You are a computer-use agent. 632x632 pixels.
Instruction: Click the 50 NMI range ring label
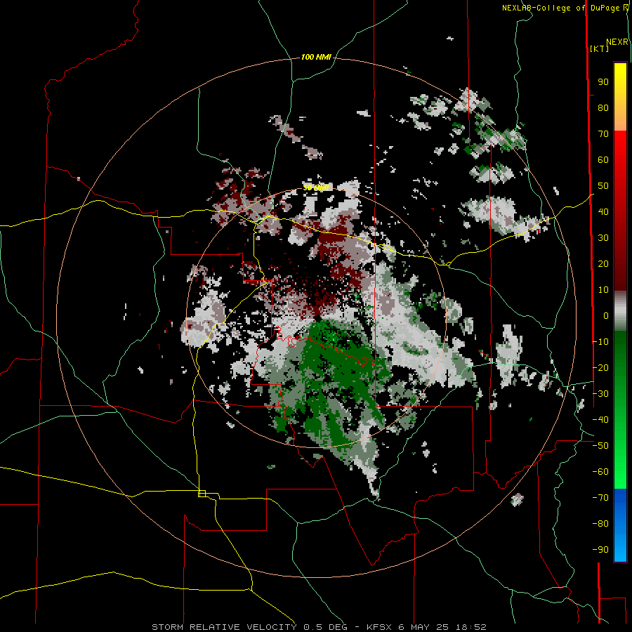pos(316,187)
